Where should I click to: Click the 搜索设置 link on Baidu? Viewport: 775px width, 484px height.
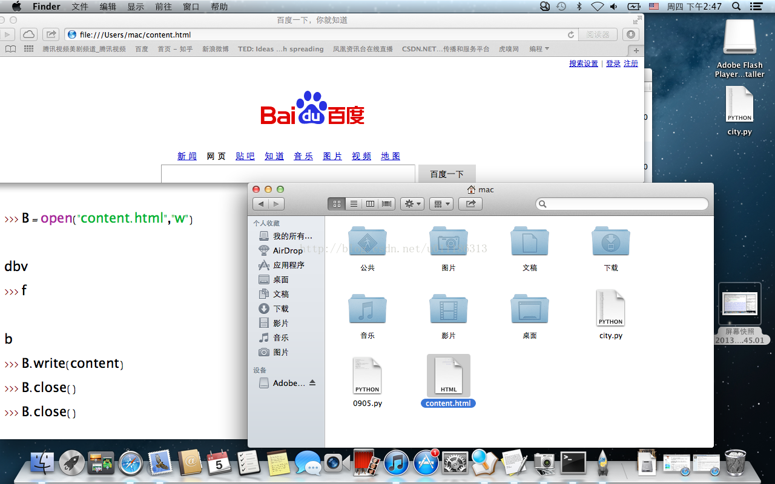584,64
